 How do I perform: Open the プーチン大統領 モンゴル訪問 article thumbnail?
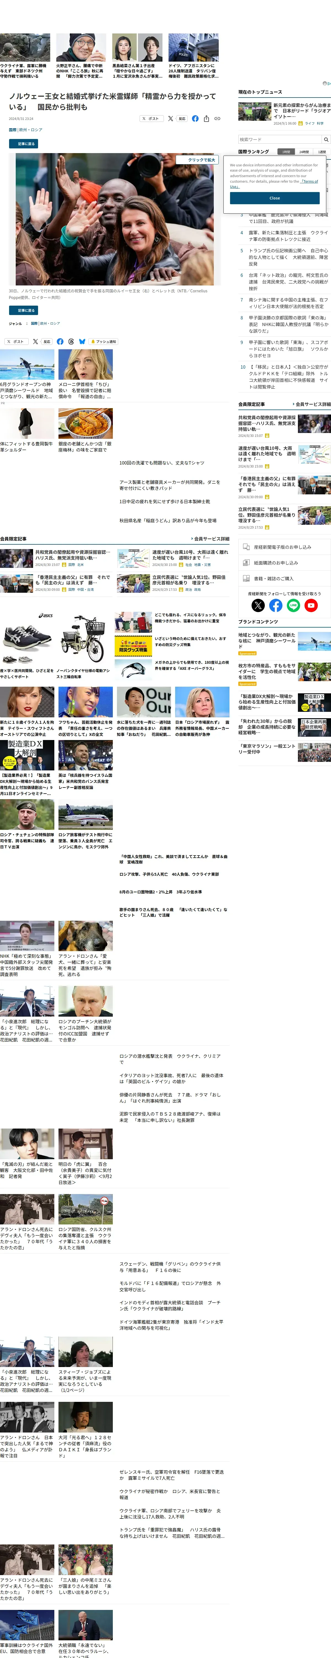point(86,1001)
